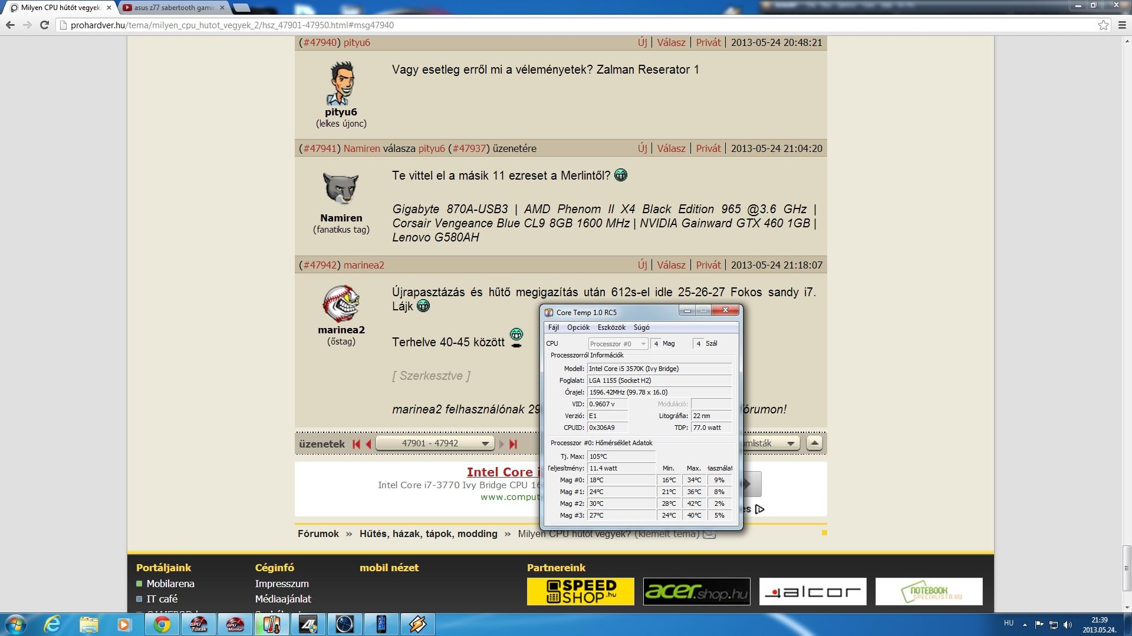The height and width of the screenshot is (636, 1132).
Task: Reload the page with the refresh icon
Action: tap(44, 25)
